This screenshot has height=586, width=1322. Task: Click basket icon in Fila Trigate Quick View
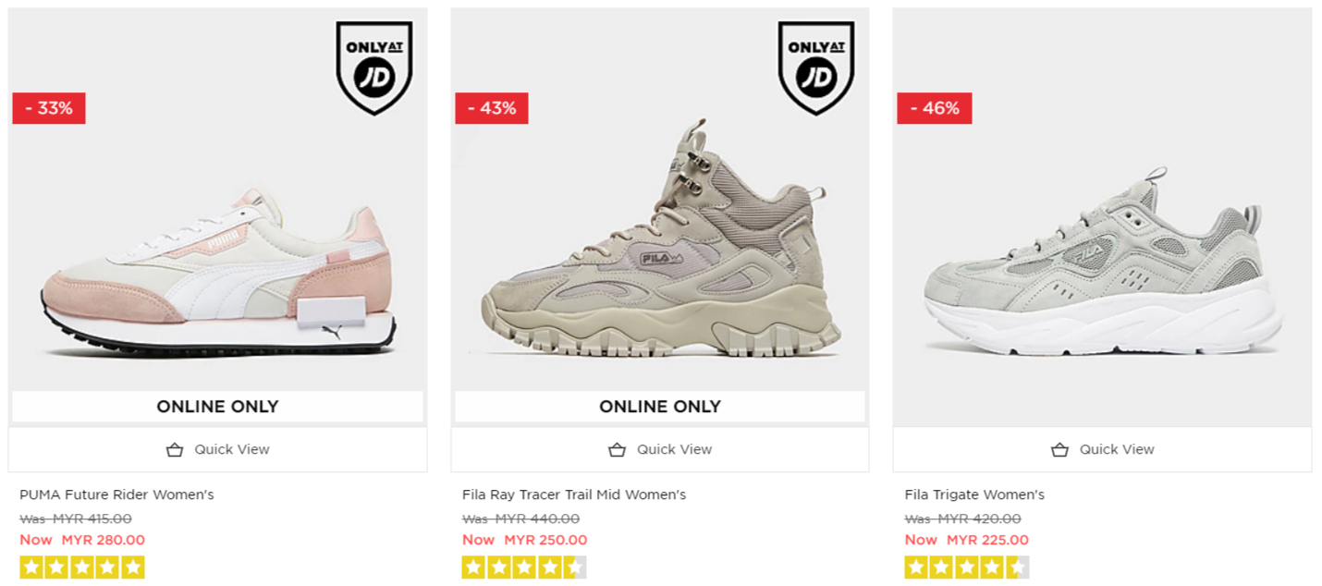click(x=1059, y=450)
